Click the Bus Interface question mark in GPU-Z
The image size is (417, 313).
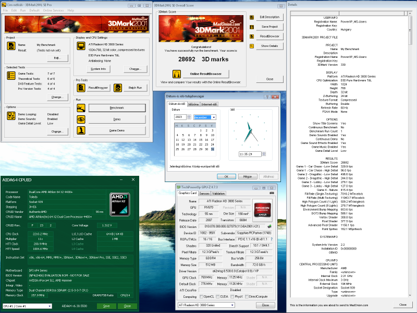(x=272, y=239)
